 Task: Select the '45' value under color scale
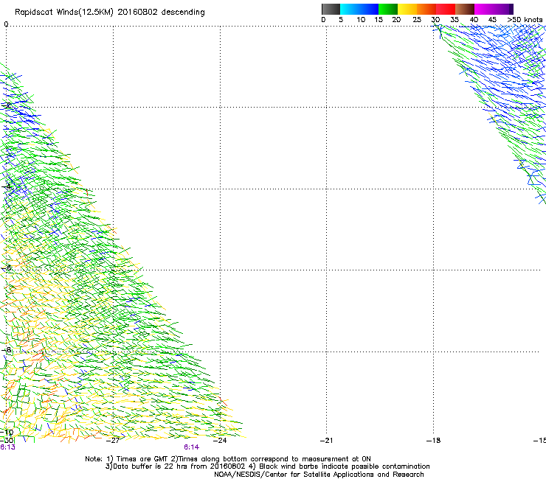point(492,20)
